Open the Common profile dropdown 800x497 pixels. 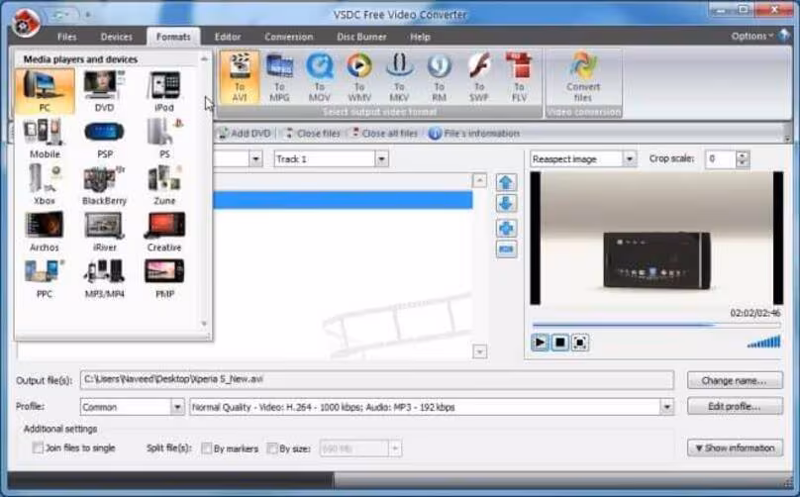[177, 407]
